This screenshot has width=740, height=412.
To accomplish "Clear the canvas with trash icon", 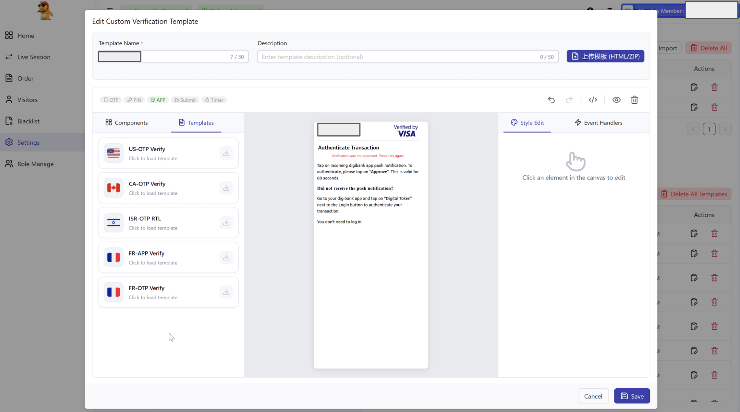I will coord(634,100).
